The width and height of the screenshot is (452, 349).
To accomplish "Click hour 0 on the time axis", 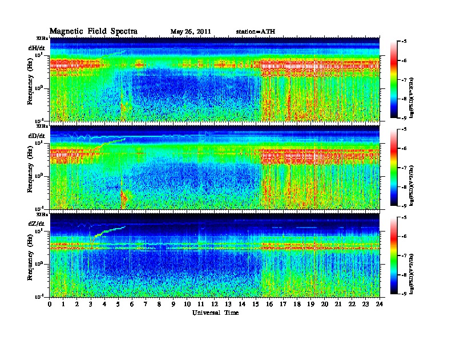I will (50, 304).
